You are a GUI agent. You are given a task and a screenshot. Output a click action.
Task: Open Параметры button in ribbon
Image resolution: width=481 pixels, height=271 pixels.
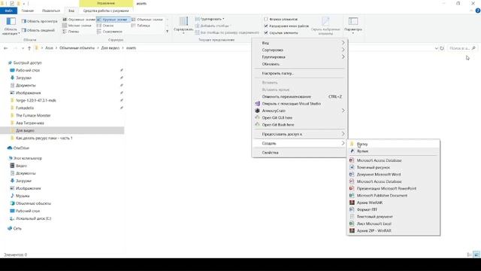coord(353,25)
